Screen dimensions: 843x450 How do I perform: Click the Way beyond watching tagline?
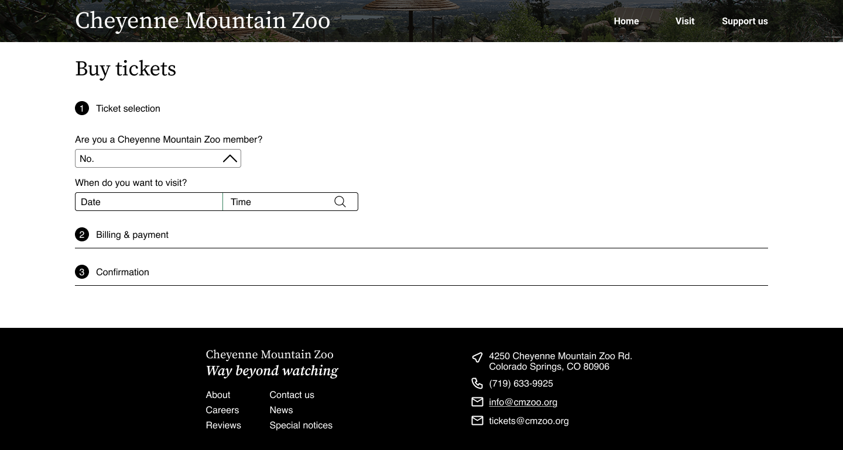(x=272, y=371)
